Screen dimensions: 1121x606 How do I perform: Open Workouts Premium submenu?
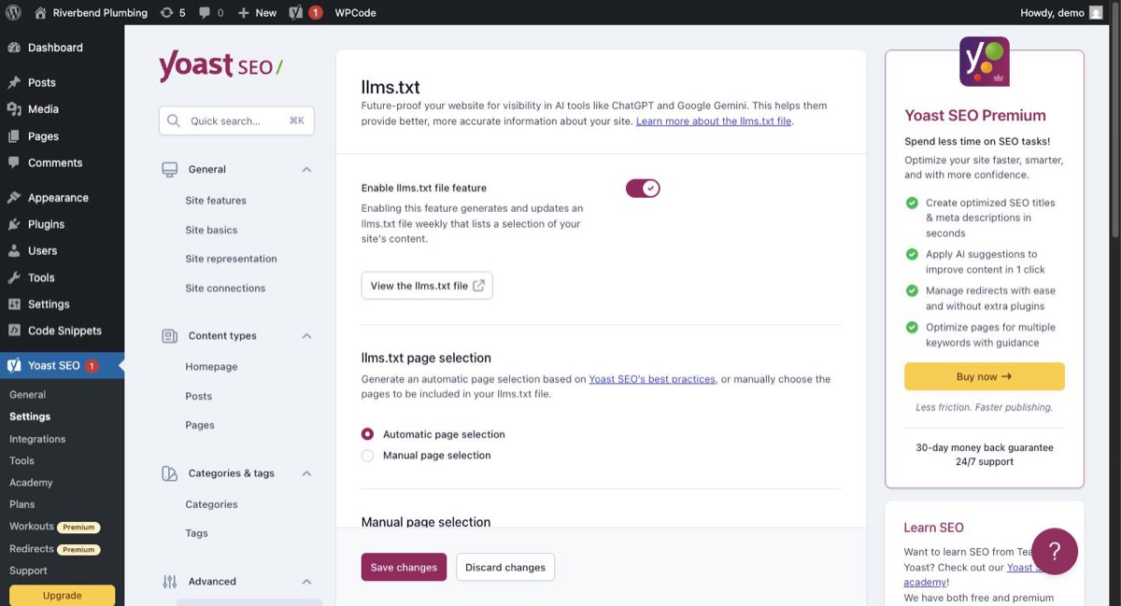click(x=54, y=527)
